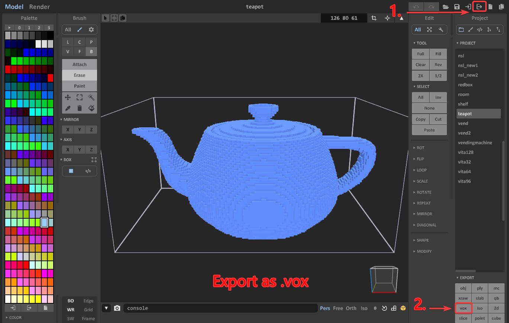
Task: Click the Save file icon near the top right
Action: click(457, 6)
